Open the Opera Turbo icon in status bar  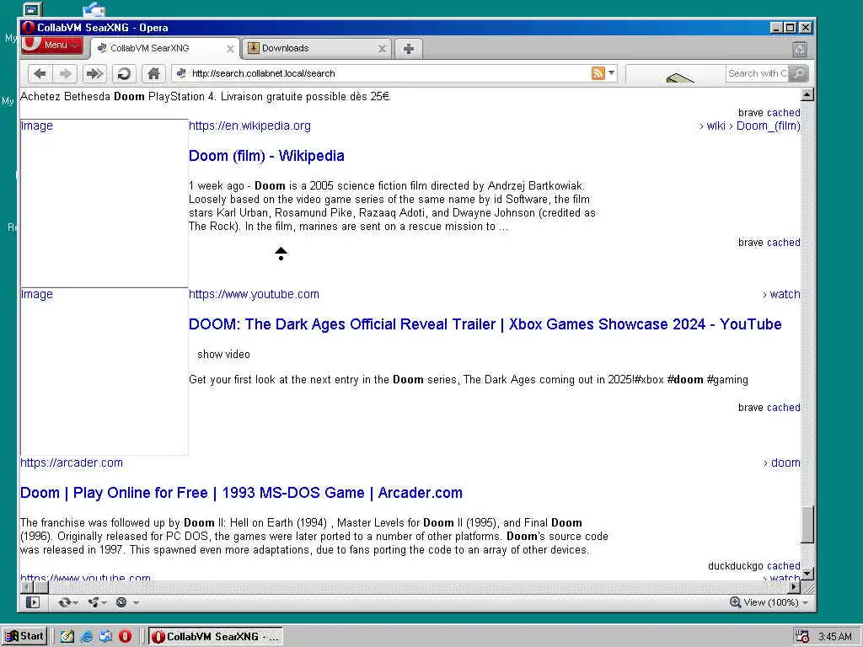point(121,602)
